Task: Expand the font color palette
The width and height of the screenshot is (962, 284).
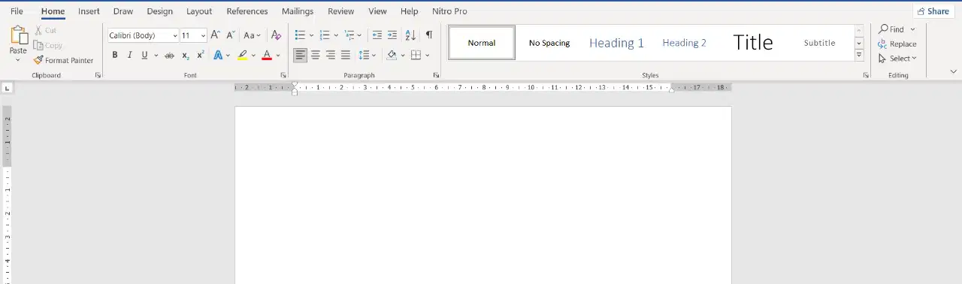Action: pyautogui.click(x=278, y=55)
